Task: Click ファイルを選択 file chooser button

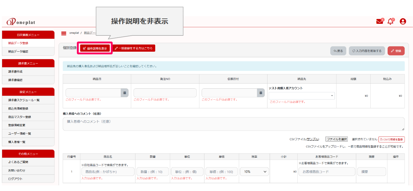Action: point(336,139)
